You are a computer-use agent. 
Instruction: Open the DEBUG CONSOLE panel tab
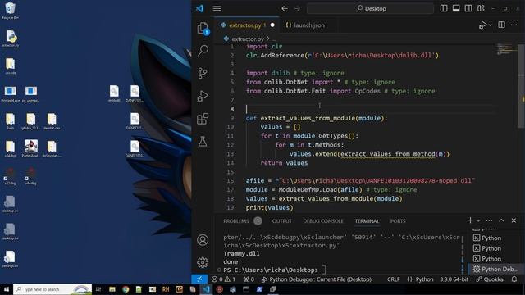[x=323, y=221]
